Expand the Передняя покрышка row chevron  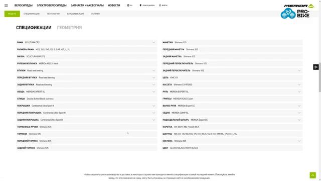tap(154, 113)
